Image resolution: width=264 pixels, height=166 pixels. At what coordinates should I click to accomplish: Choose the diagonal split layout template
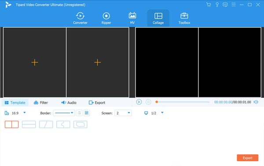pos(46,124)
